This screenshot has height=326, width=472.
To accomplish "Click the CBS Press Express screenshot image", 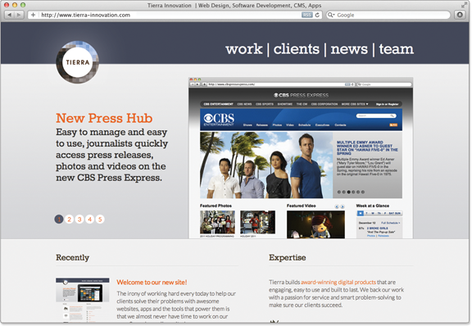I will click(301, 158).
